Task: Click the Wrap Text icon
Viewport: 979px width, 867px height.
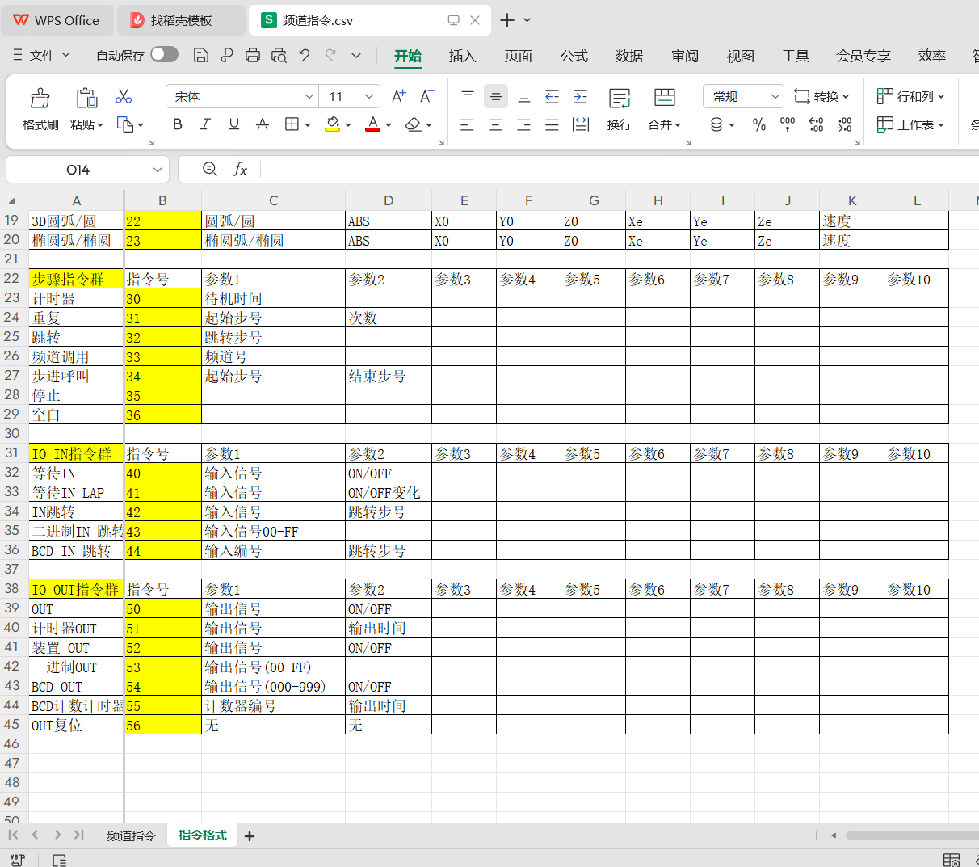Action: (x=620, y=99)
